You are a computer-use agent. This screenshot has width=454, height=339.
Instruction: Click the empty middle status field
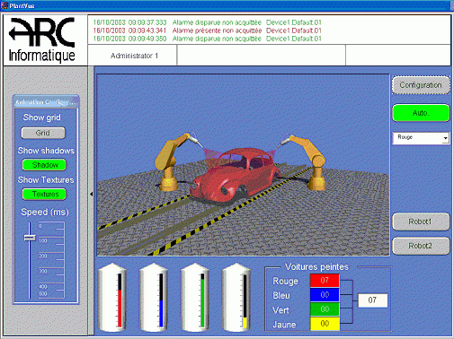(x=262, y=56)
